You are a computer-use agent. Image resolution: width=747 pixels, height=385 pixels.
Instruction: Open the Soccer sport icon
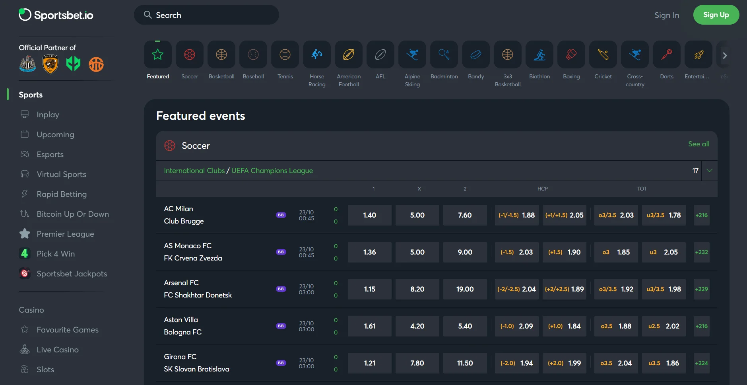[190, 55]
